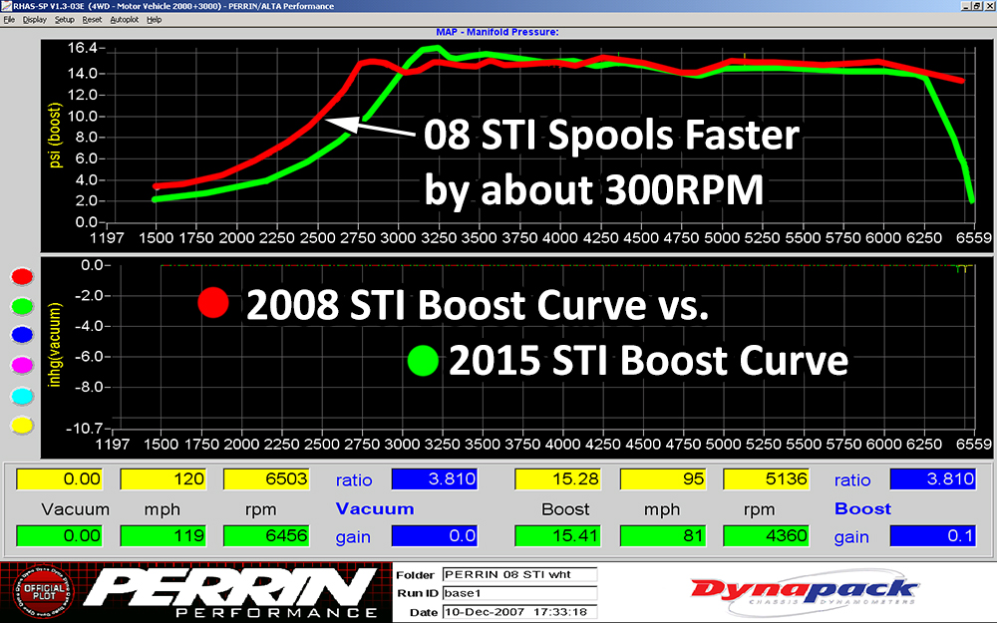Image resolution: width=997 pixels, height=623 pixels.
Task: Select the red trace color dot
Action: coord(22,276)
